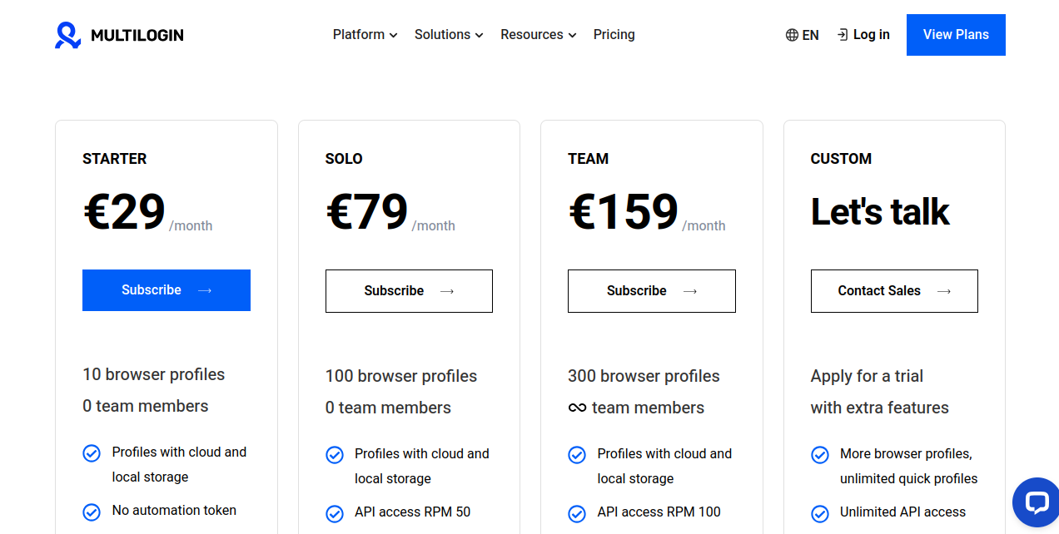Open the Platform dropdown

[365, 35]
